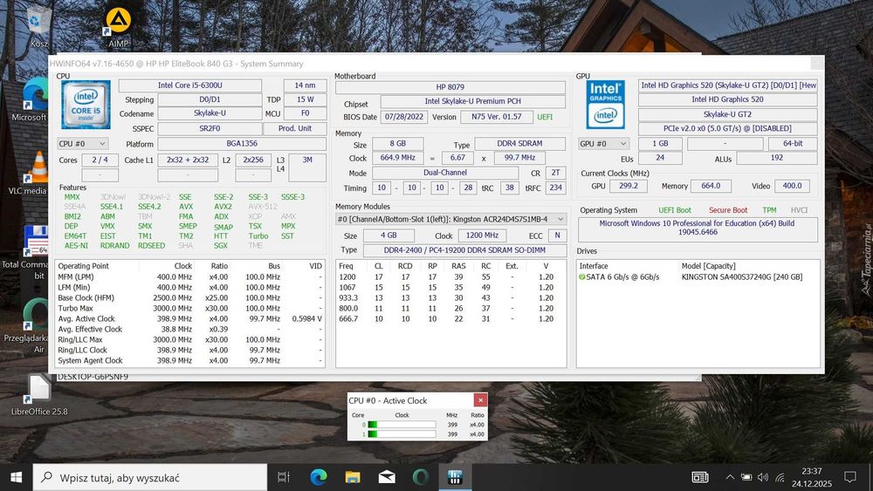Click the UEFI Boot indicator
The image size is (873, 491).
pyautogui.click(x=674, y=210)
